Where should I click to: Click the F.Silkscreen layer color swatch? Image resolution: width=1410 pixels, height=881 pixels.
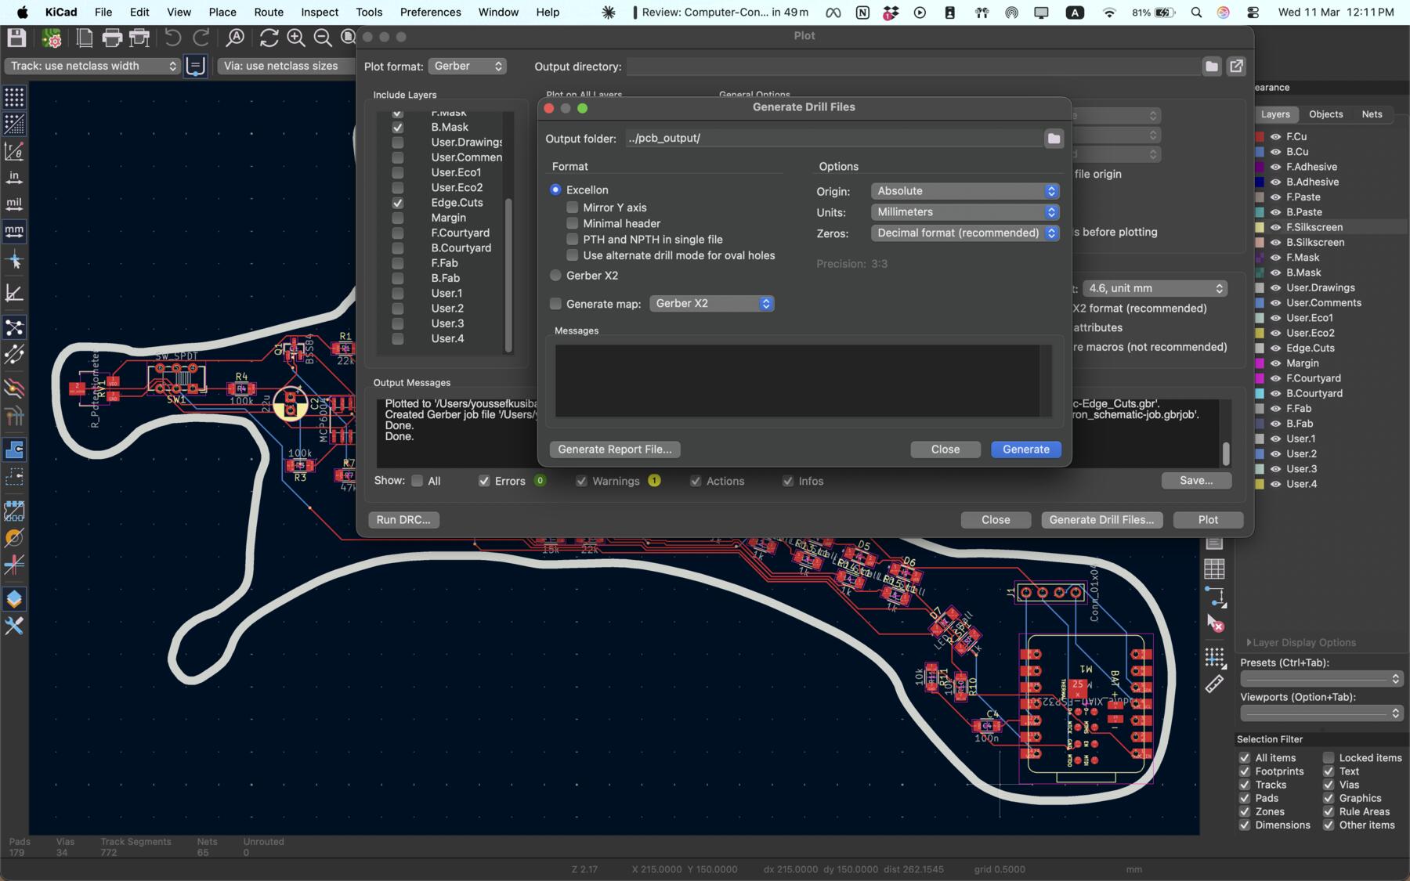[1260, 227]
